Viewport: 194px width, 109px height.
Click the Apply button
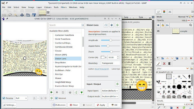(x=101, y=105)
